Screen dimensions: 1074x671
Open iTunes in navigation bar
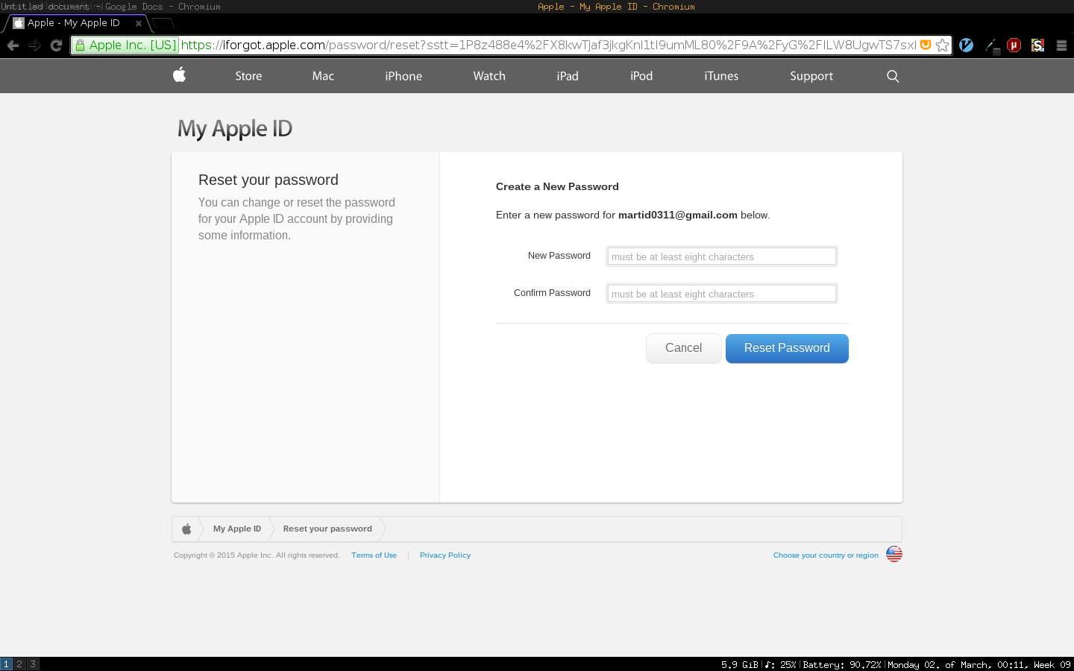point(721,76)
